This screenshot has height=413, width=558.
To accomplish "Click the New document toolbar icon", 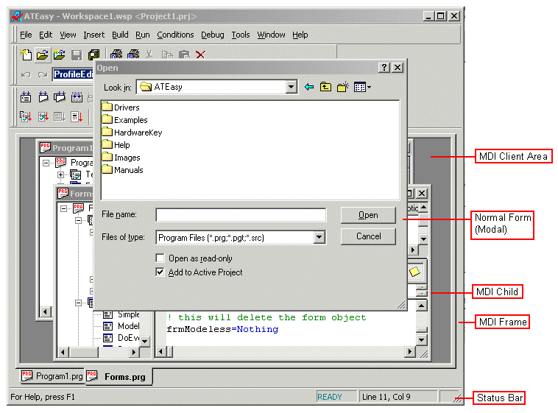I will tap(26, 54).
